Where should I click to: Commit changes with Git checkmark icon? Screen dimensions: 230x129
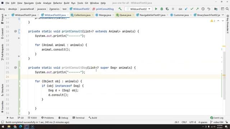pos(192,9)
